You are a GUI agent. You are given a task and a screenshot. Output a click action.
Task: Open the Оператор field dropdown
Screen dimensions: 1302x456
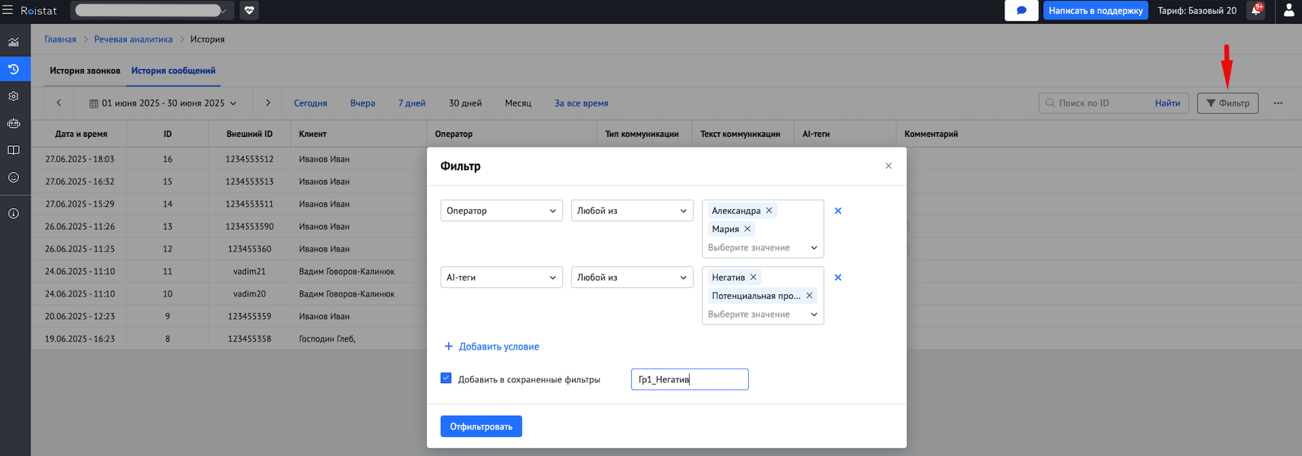coord(501,211)
